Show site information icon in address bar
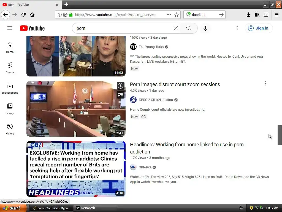 (59, 15)
